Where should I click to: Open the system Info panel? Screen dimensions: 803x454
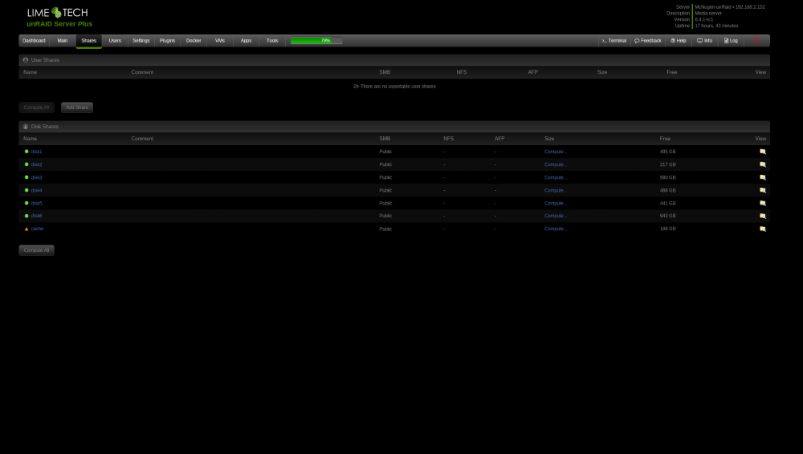tap(704, 40)
